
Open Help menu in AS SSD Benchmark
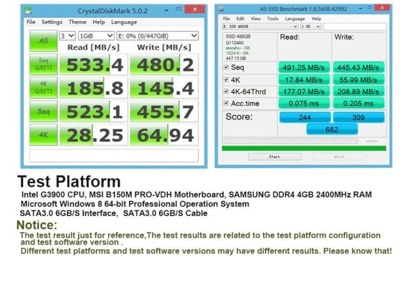(x=316, y=19)
